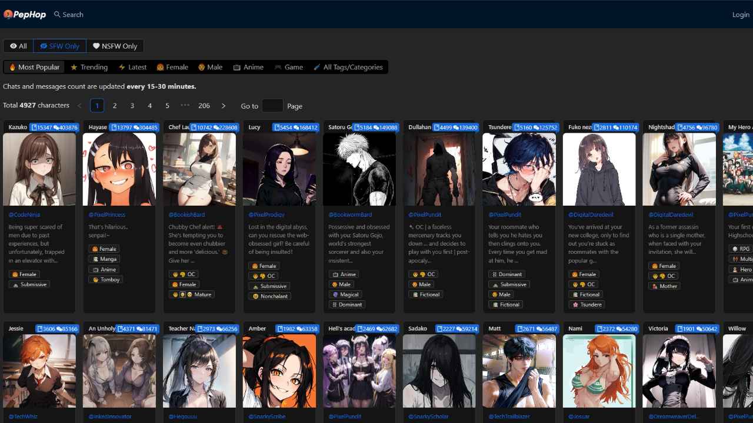The width and height of the screenshot is (753, 423).
Task: Select the Most Popular tab
Action: pos(34,67)
